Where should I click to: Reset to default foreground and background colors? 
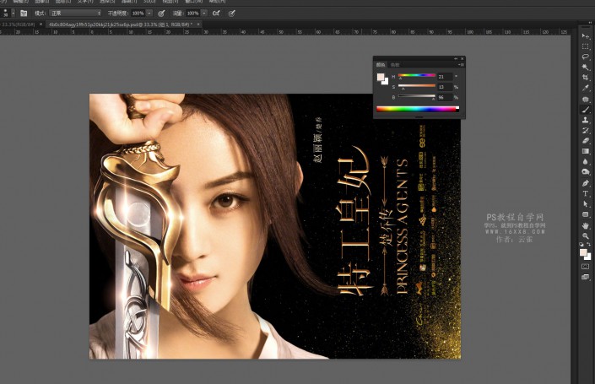[581, 245]
